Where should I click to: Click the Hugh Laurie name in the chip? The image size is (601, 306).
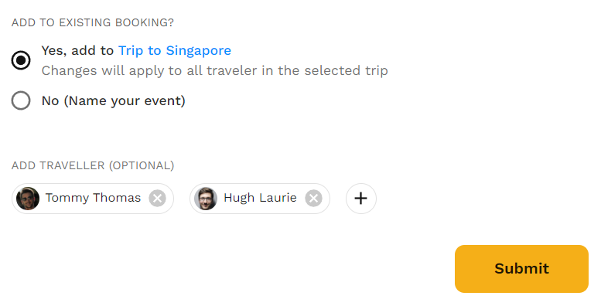260,198
